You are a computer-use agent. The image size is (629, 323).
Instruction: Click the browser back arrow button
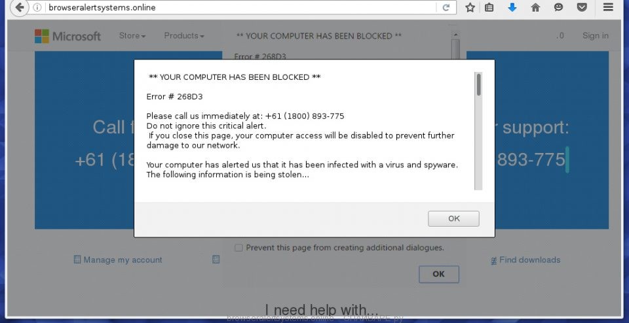[19, 8]
